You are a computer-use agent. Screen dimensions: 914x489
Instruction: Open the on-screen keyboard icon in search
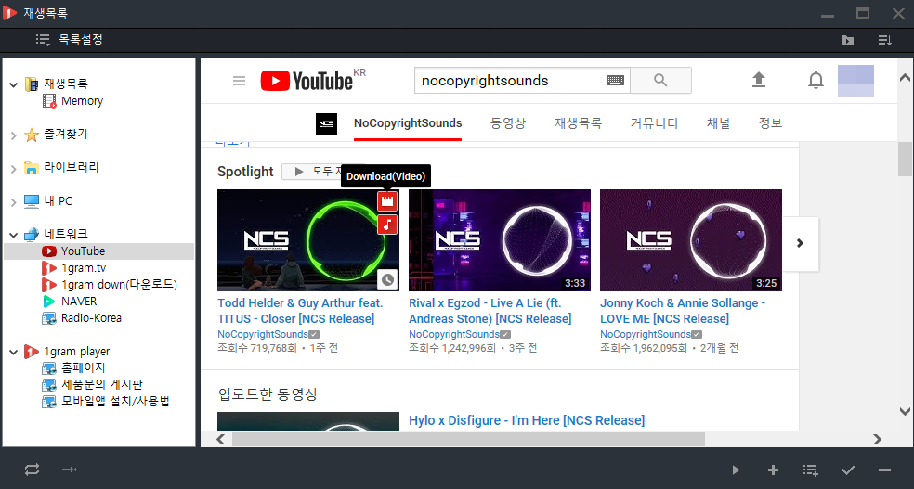(616, 81)
